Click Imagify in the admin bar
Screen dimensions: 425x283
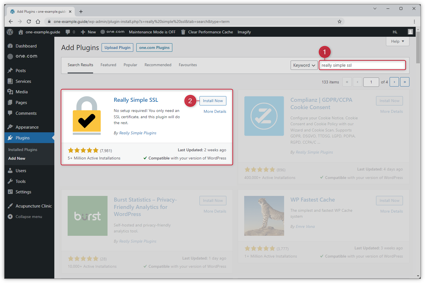pos(244,32)
